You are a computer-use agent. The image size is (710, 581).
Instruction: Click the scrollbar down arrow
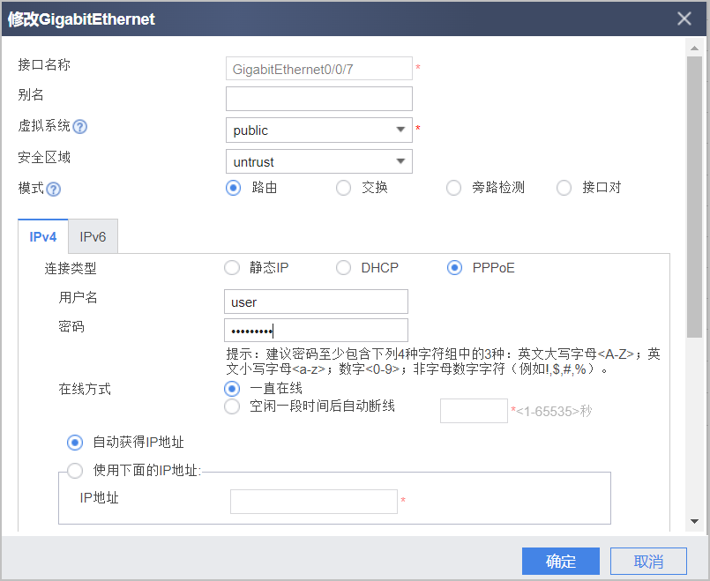(x=694, y=521)
